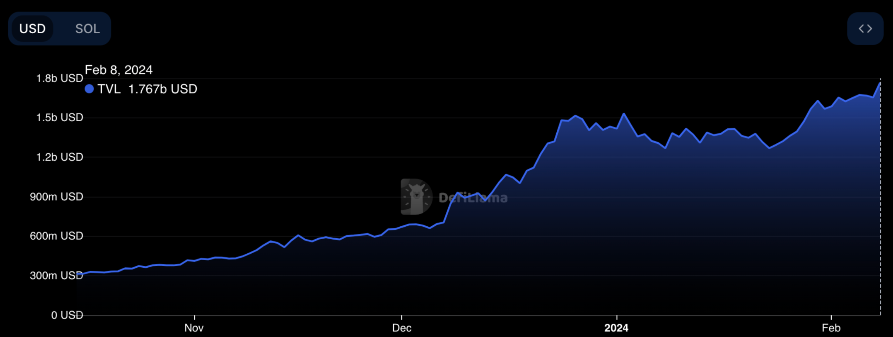Select the 'TVL' series label
Viewport: 893px width, 337px height.
point(109,89)
